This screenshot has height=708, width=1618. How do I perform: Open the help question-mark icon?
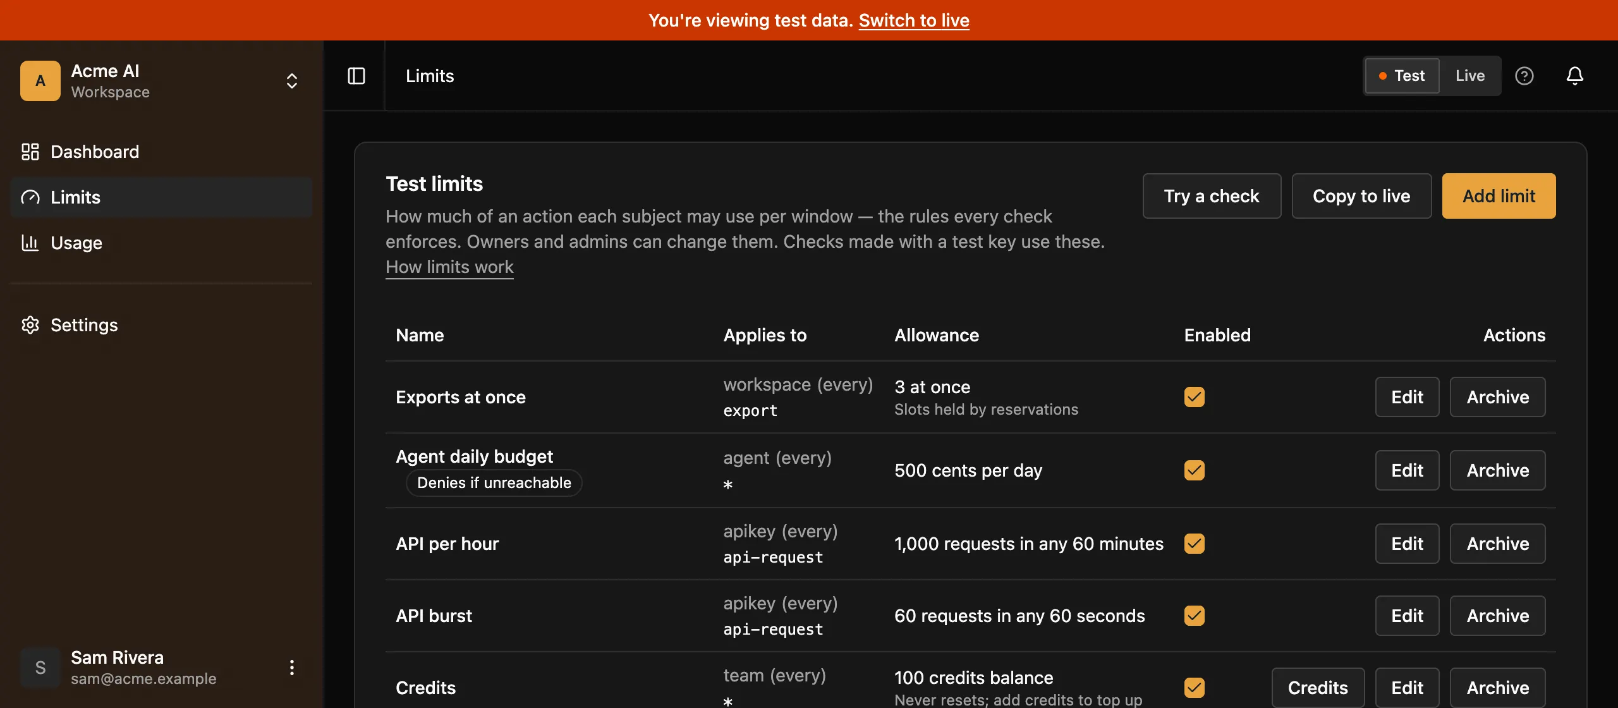(1524, 76)
